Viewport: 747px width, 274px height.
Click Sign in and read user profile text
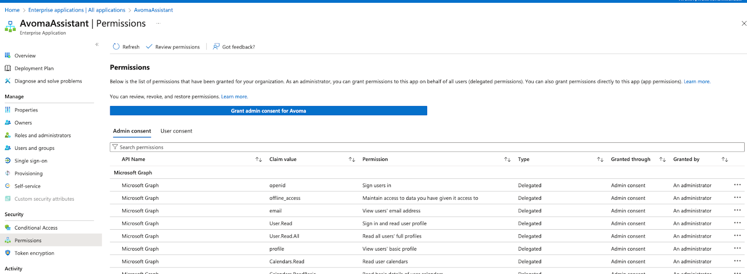click(x=395, y=224)
